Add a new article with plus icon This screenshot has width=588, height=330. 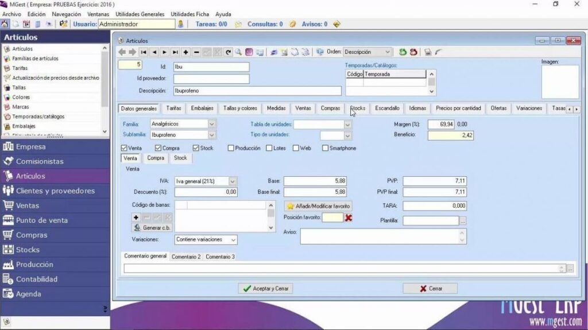185,52
